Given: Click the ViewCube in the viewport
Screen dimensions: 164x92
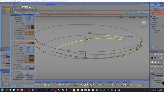Looking at the screenshot, I should point(144,24).
